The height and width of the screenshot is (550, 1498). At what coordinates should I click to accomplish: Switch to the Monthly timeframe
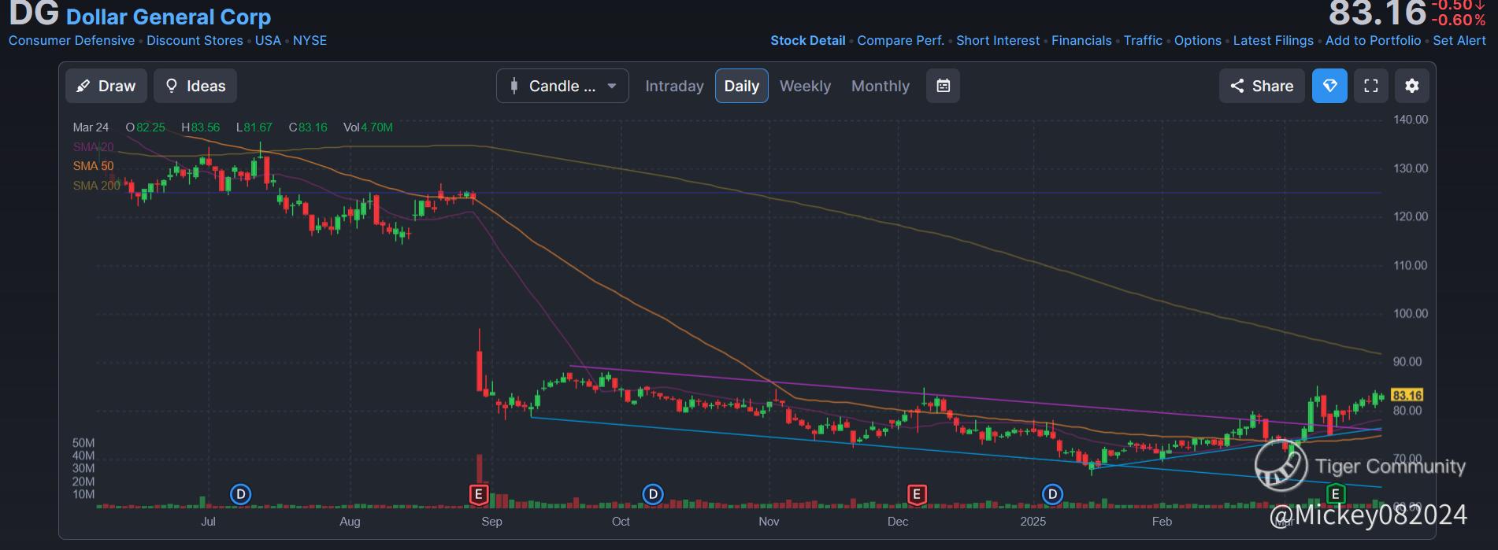881,86
